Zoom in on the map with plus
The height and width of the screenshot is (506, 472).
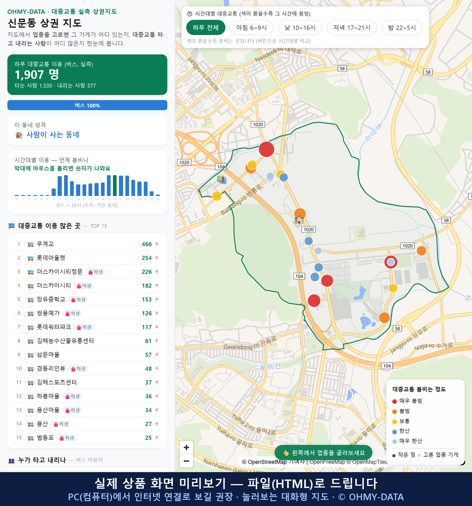tap(186, 447)
